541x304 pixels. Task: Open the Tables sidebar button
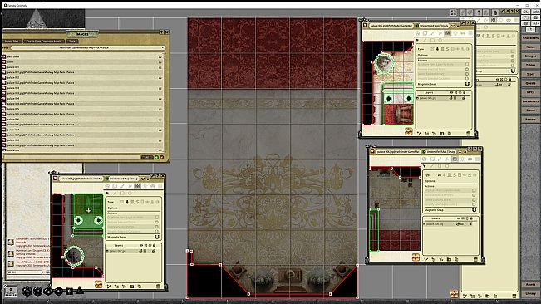530,65
